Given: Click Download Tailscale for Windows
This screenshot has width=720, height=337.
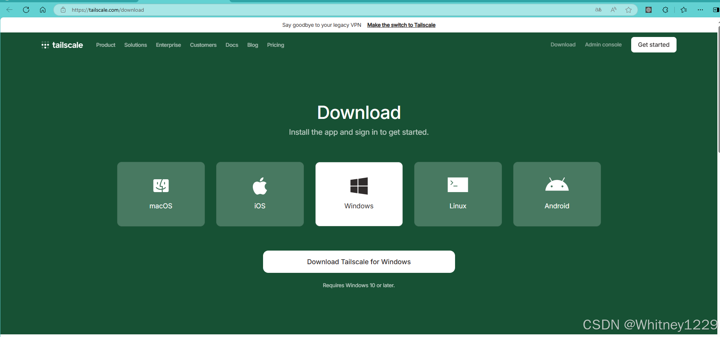Looking at the screenshot, I should pyautogui.click(x=359, y=262).
